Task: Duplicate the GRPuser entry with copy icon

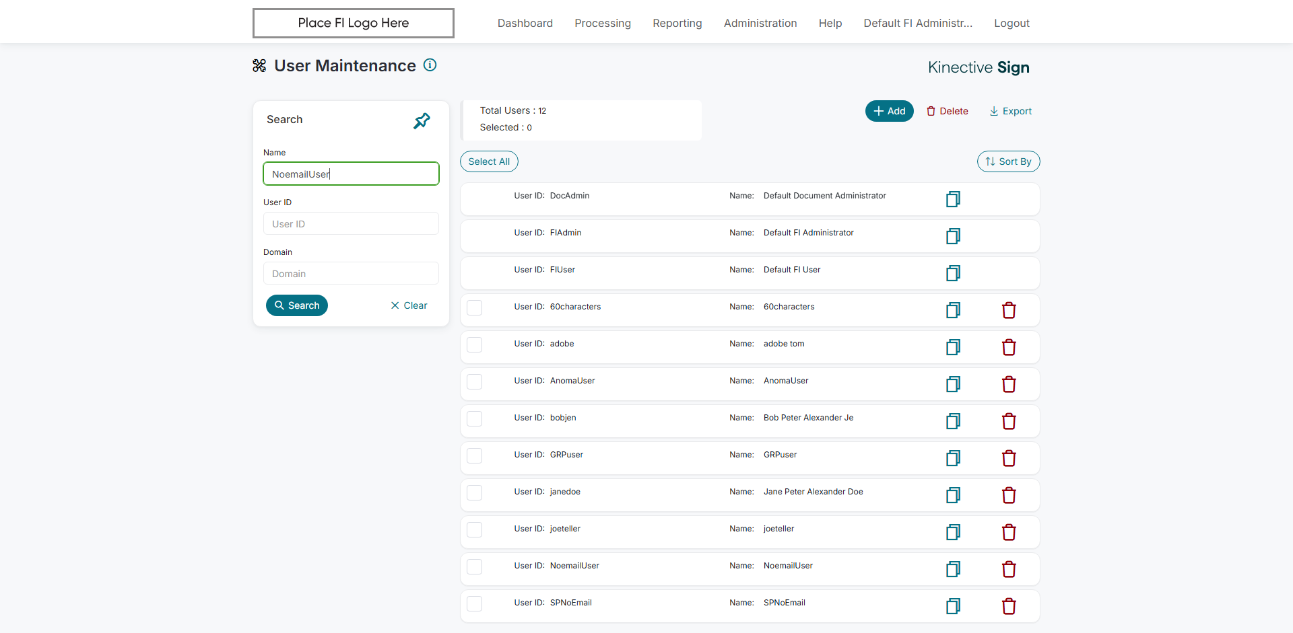Action: (953, 458)
